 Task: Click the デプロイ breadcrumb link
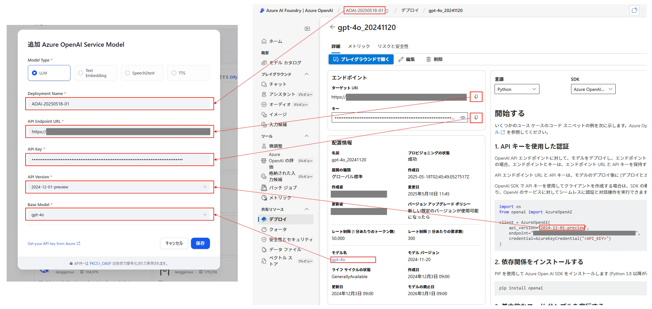(410, 10)
